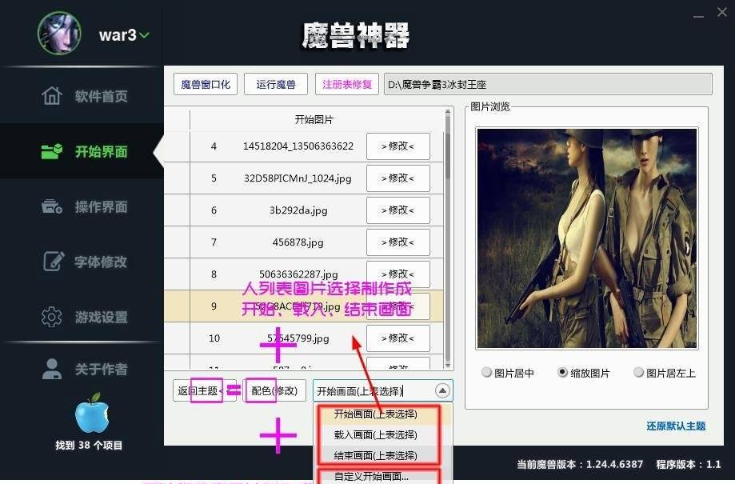Collapse the 开始画面 combo box arrow

(442, 390)
